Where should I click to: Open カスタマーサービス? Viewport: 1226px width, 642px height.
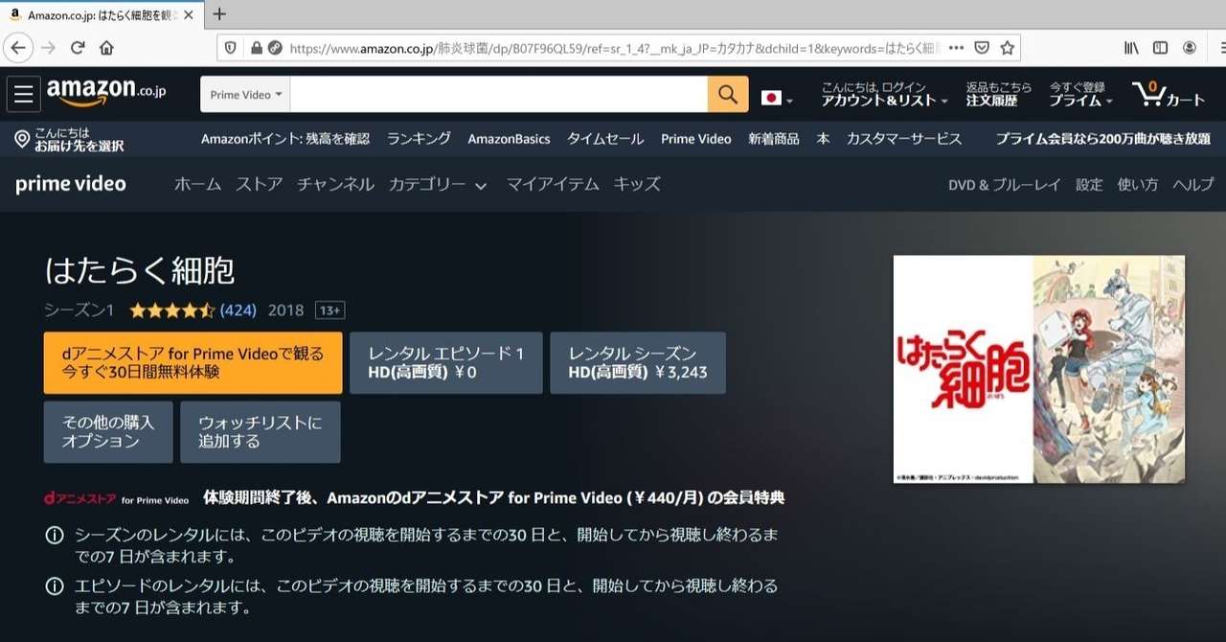(x=903, y=139)
